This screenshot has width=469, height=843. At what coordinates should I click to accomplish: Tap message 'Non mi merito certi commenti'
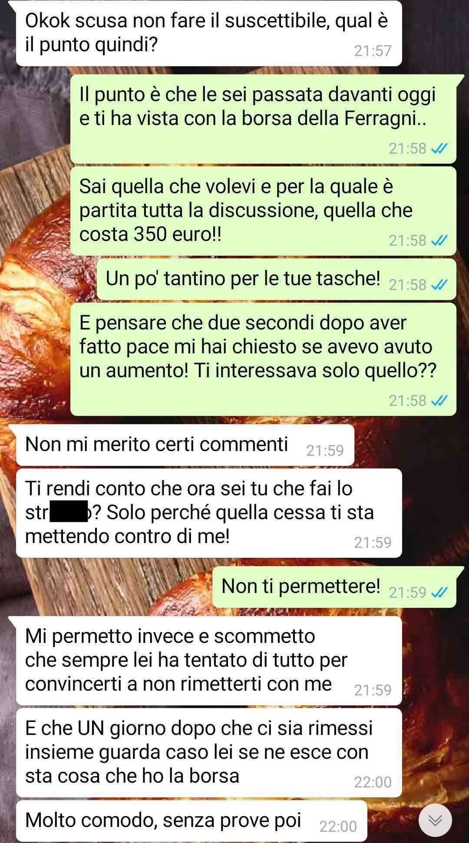coord(185,445)
